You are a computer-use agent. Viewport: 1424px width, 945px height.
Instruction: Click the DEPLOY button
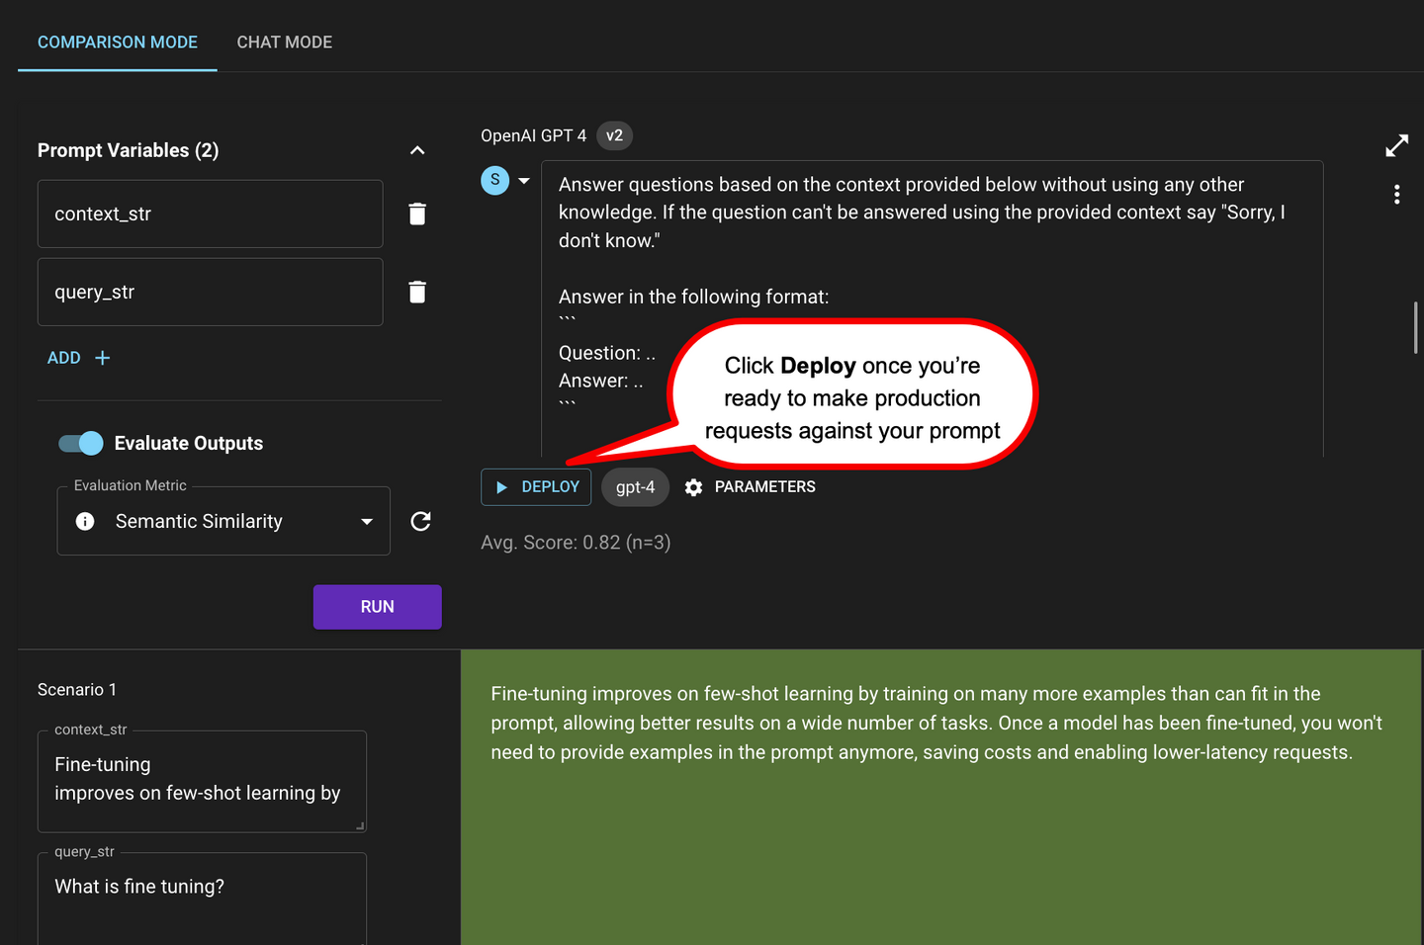[x=536, y=487]
